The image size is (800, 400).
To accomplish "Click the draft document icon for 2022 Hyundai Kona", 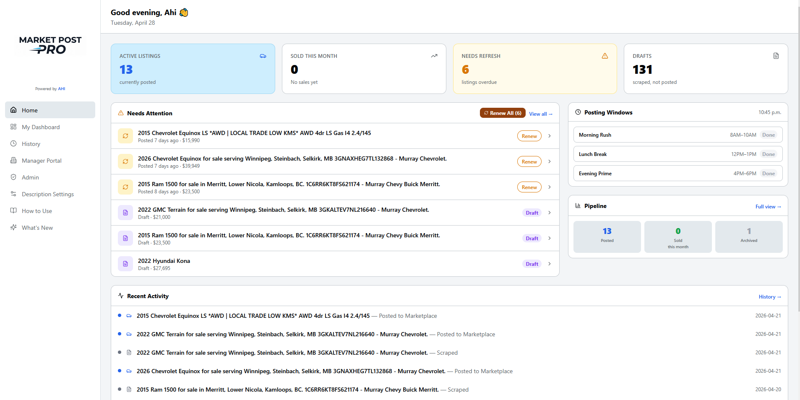I will 125,264.
